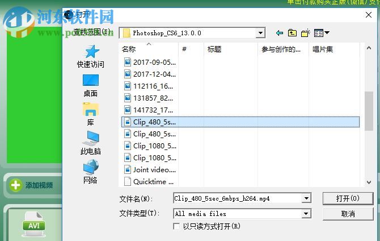The width and height of the screenshot is (380, 241).
Task: Click the 打开(O) open button
Action: 348,198
